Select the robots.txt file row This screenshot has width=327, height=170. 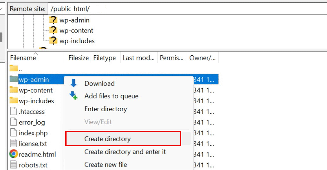pyautogui.click(x=33, y=165)
